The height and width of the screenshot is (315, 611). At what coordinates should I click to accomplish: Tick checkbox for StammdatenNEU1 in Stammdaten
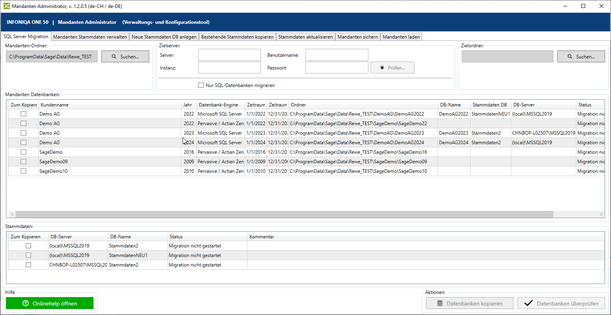tap(28, 255)
